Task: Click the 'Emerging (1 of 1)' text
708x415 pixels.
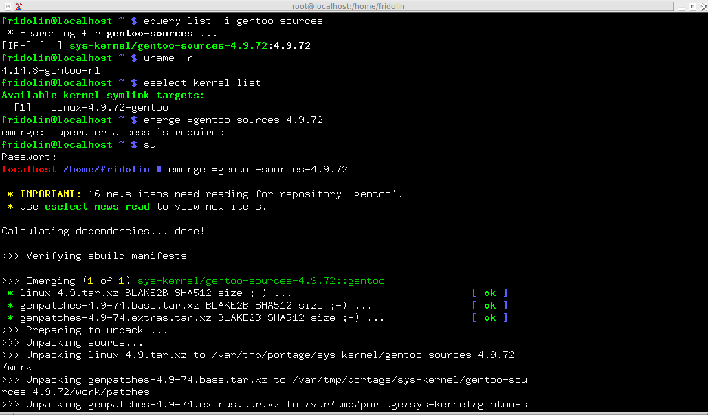Action: (78, 281)
